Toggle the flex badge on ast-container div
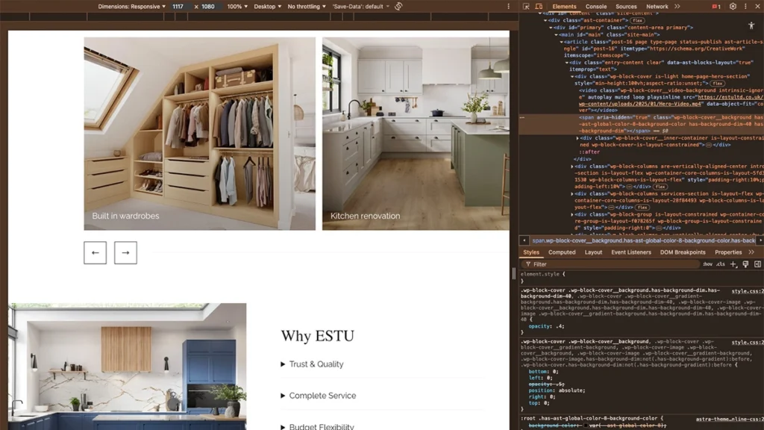764x430 pixels. (x=637, y=20)
